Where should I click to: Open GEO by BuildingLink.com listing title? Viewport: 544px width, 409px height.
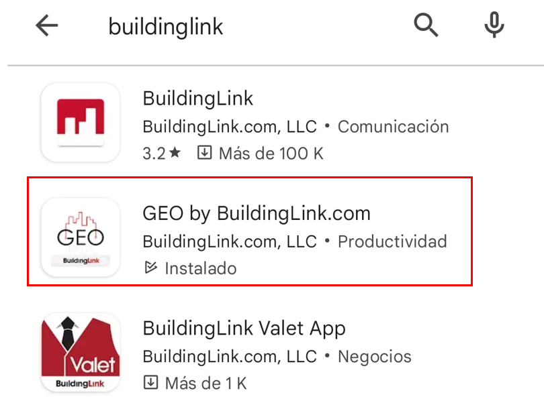257,213
